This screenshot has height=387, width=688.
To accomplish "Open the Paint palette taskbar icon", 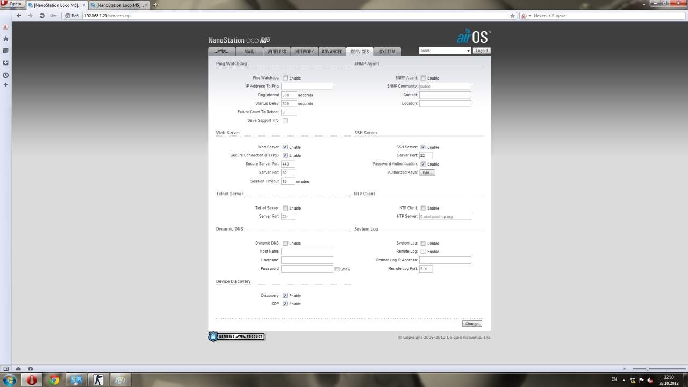I will [x=120, y=380].
